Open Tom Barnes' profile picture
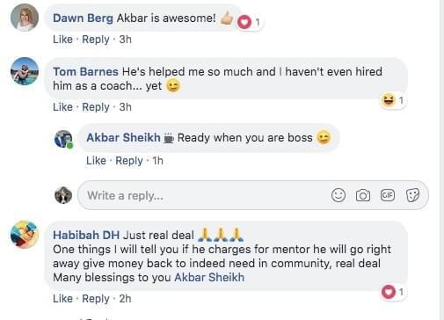Viewport: 444px width, 320px height. [x=25, y=71]
